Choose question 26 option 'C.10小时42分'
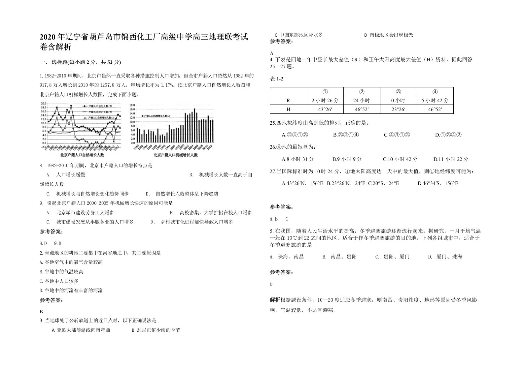This screenshot has width=524, height=370. pos(400,159)
